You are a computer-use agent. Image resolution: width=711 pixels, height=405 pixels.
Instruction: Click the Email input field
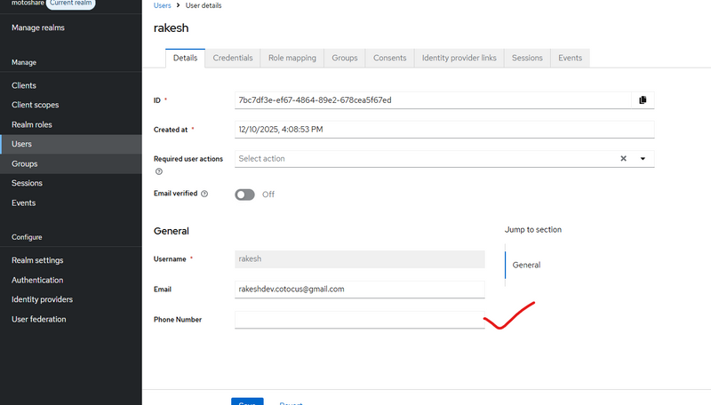pos(359,290)
